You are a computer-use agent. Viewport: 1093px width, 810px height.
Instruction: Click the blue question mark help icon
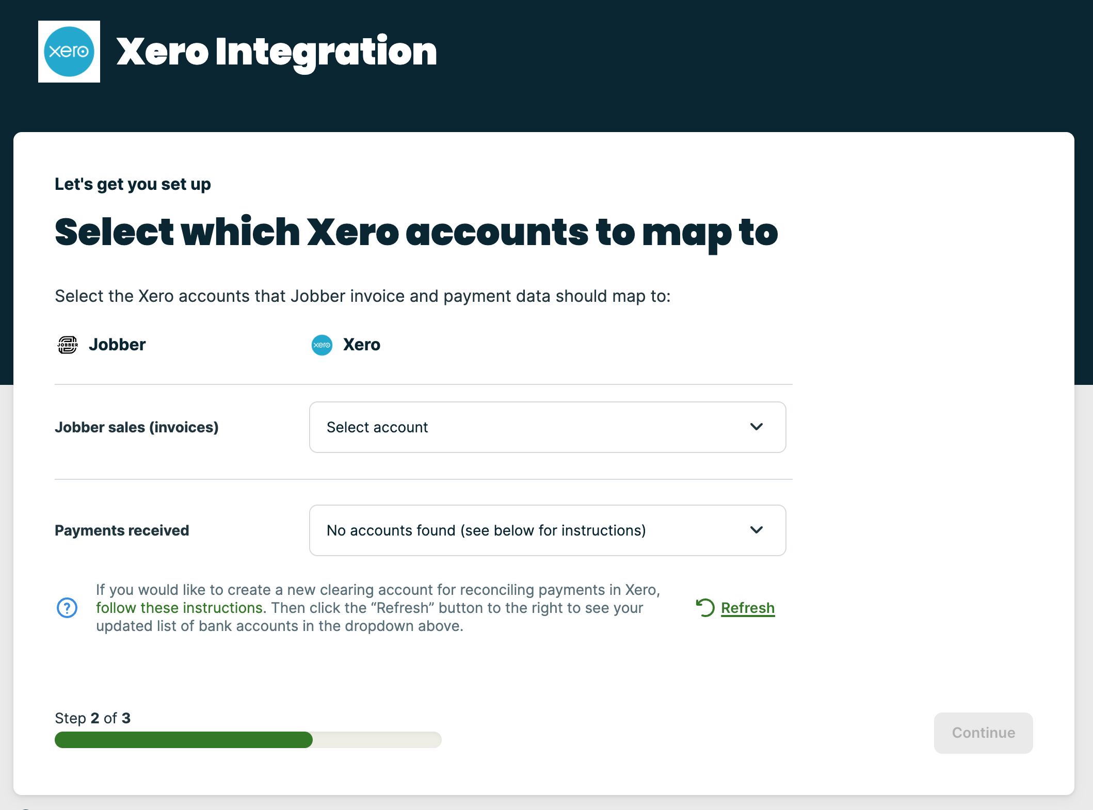pos(67,608)
